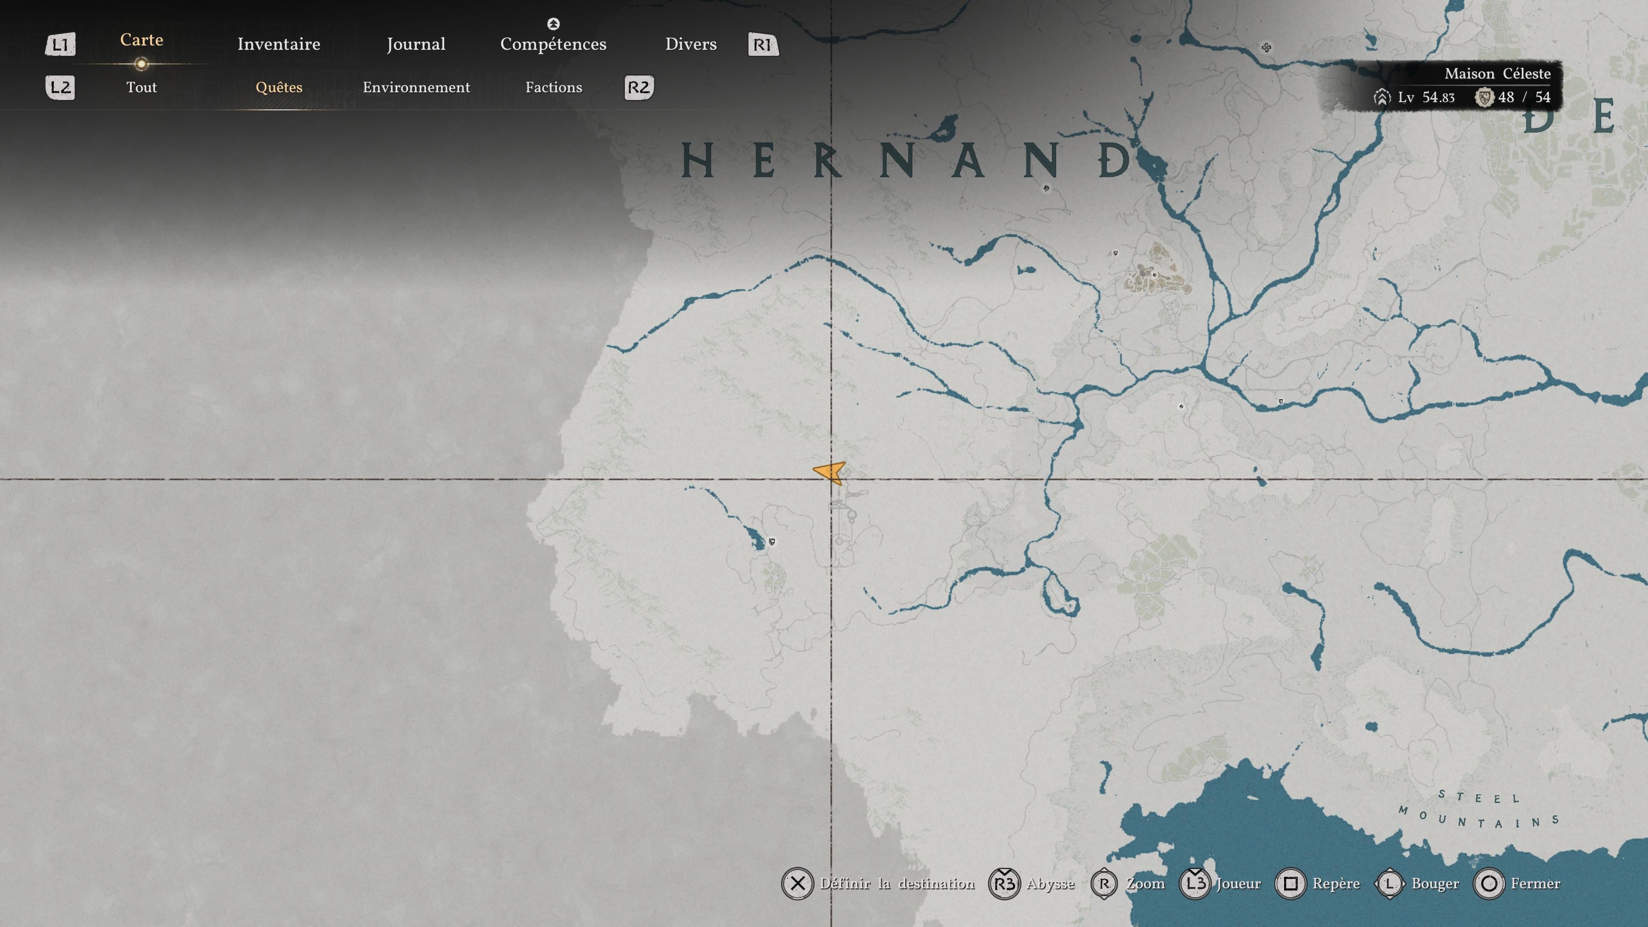Viewport: 1648px width, 927px height.
Task: Click the L stick glyph for Bouger
Action: pos(1390,884)
